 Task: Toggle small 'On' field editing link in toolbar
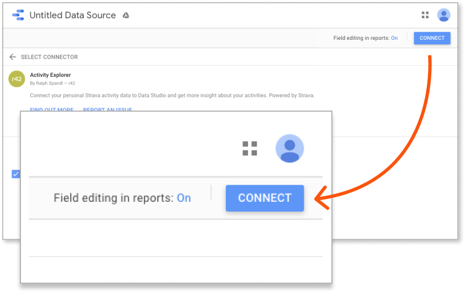pos(394,38)
